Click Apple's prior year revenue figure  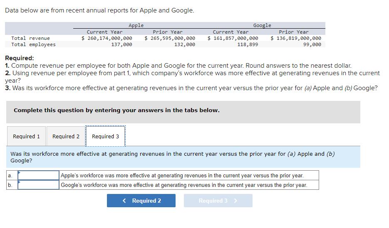click(170, 38)
